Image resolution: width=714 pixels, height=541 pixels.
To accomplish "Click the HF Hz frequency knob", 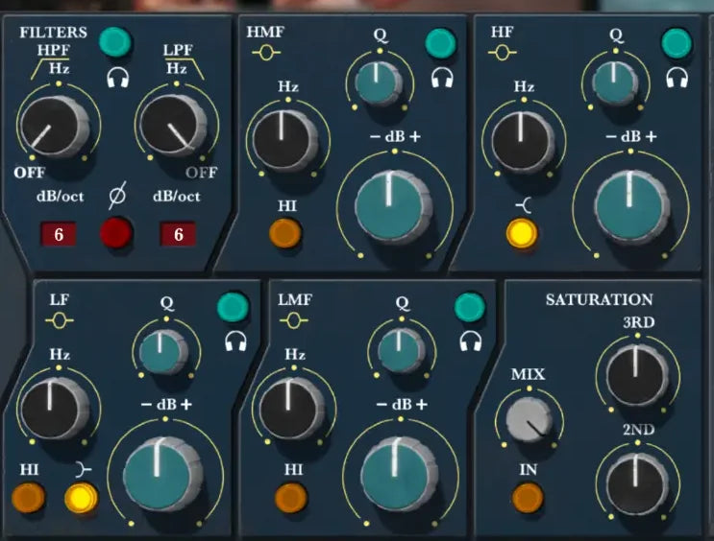I will (x=523, y=142).
